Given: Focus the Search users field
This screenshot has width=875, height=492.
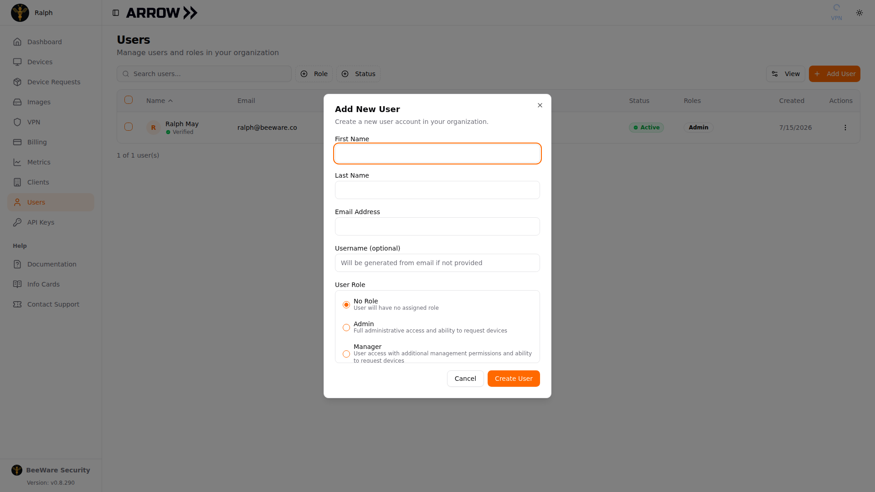Looking at the screenshot, I should pyautogui.click(x=204, y=74).
